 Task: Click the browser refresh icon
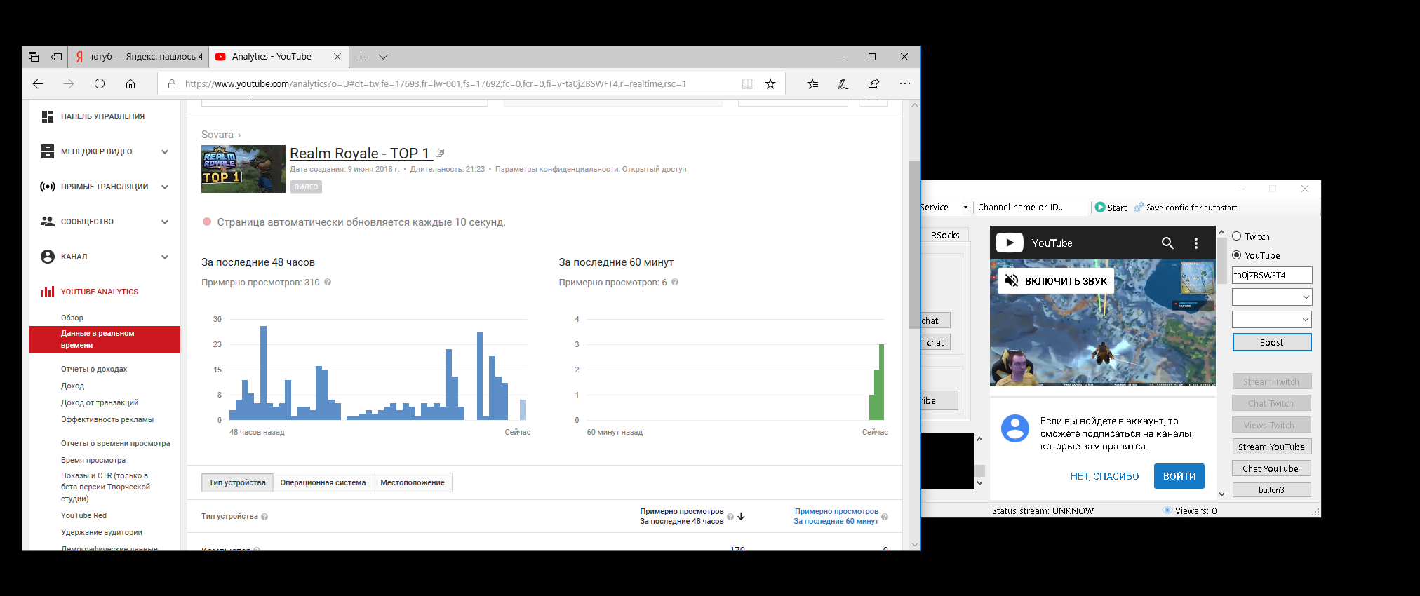tap(100, 84)
